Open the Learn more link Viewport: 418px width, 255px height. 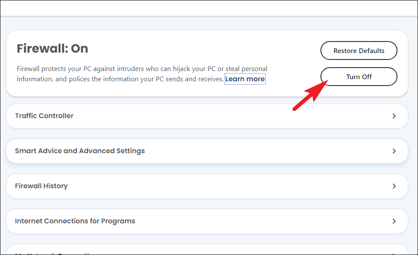point(245,79)
